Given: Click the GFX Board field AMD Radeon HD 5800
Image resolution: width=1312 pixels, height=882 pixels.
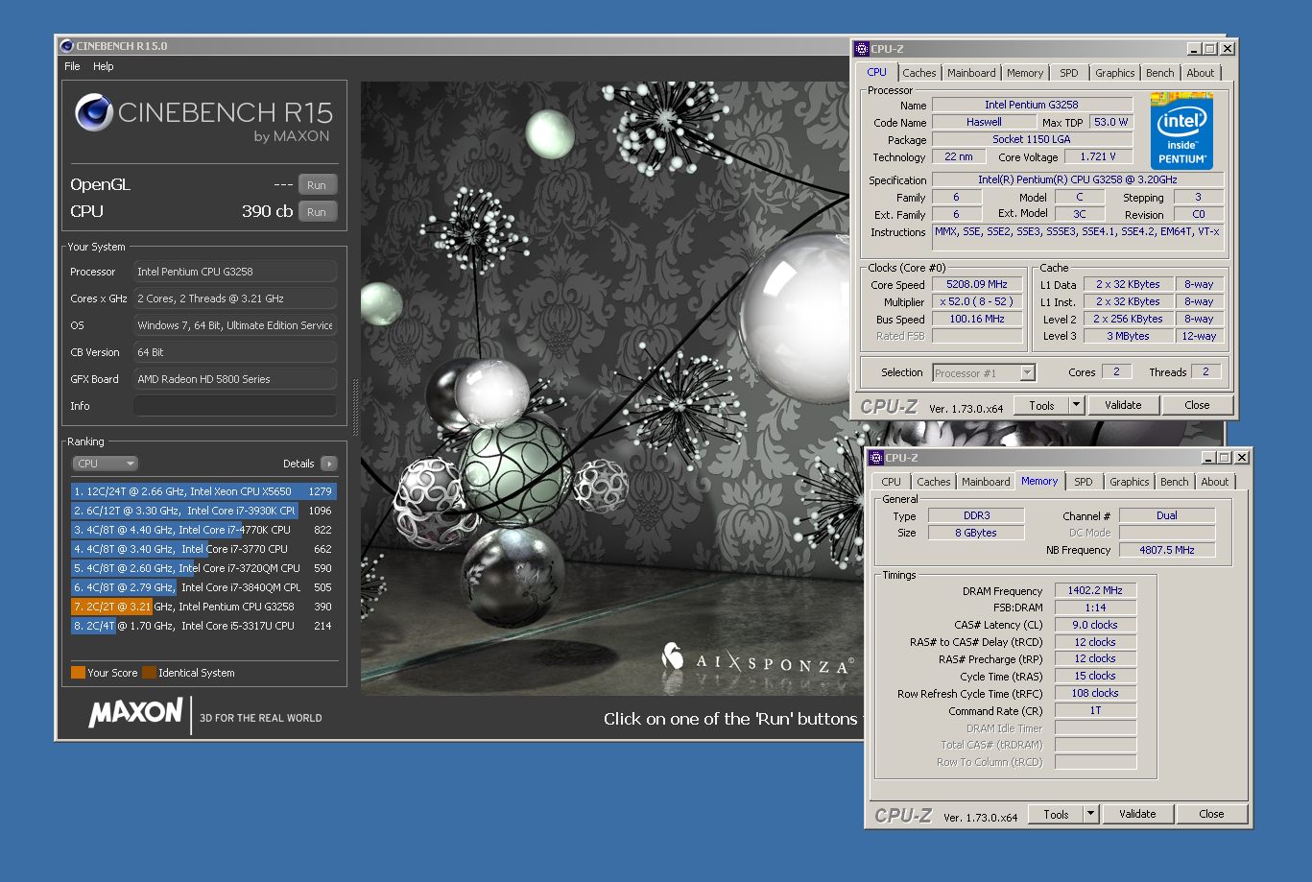Looking at the screenshot, I should click(x=235, y=379).
